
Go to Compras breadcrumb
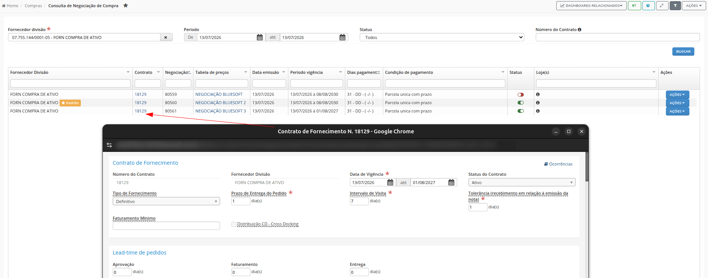(x=33, y=6)
